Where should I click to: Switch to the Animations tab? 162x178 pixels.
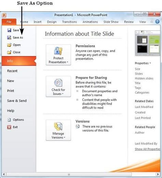90,22
